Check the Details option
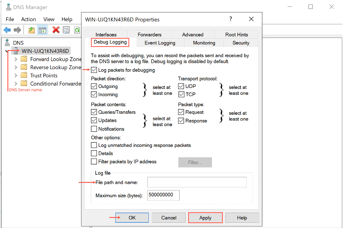The image size is (343, 228). [94, 153]
